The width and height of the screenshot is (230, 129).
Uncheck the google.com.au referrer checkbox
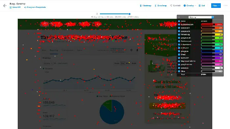click(x=179, y=64)
